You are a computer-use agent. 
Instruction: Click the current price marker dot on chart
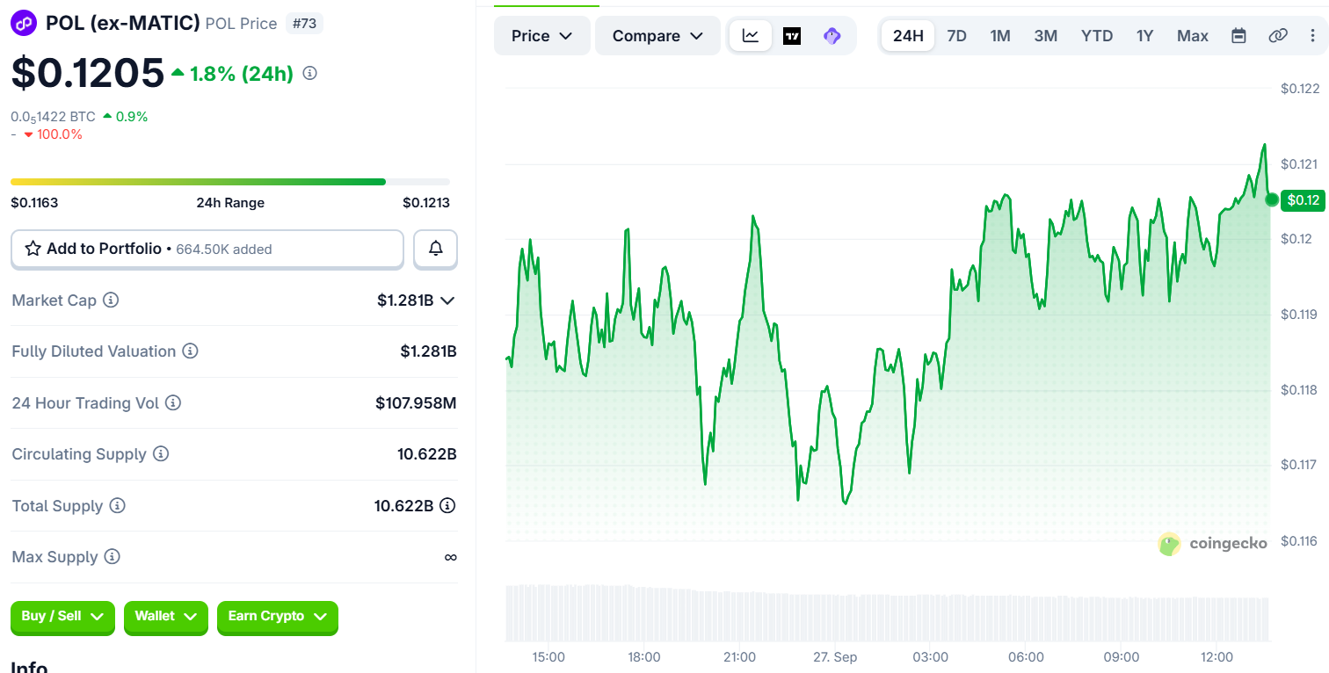point(1271,199)
